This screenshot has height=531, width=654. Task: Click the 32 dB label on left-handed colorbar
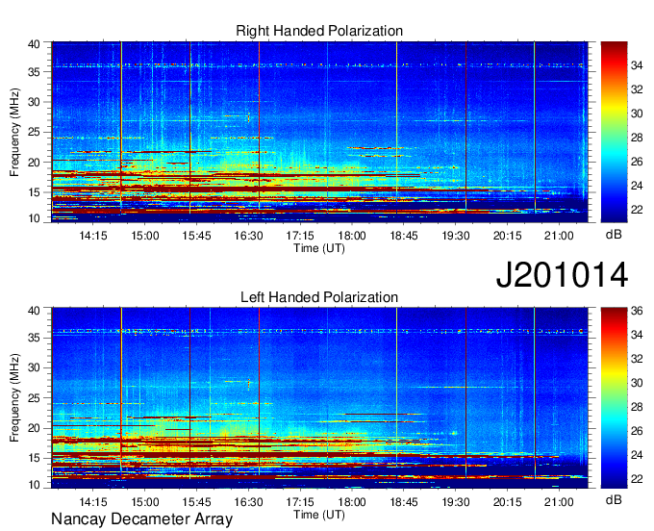point(637,359)
